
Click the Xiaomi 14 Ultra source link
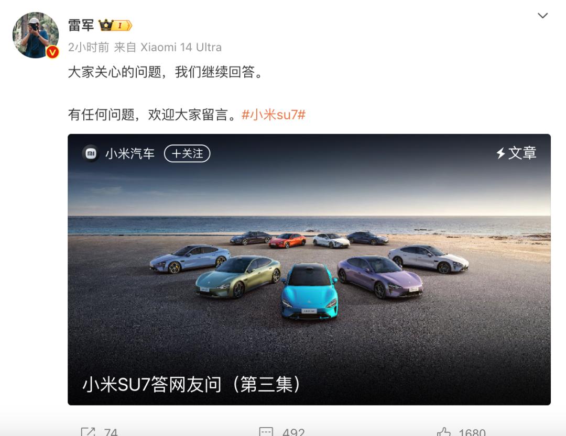coord(181,47)
